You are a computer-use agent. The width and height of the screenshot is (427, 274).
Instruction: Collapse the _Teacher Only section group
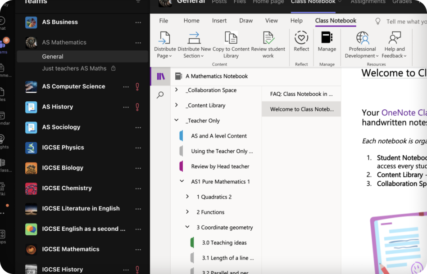177,120
